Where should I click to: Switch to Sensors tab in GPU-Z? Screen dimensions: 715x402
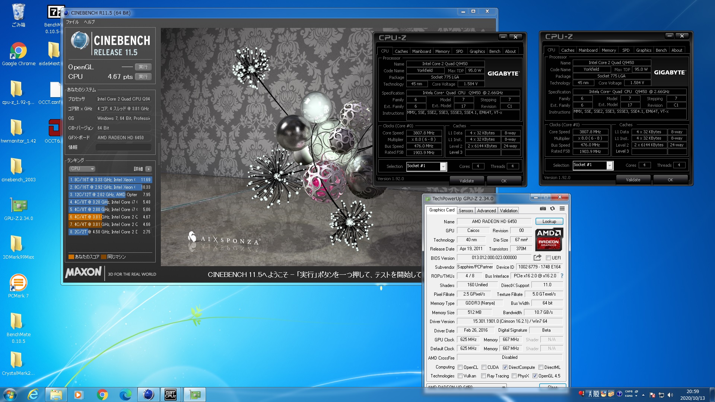(465, 210)
